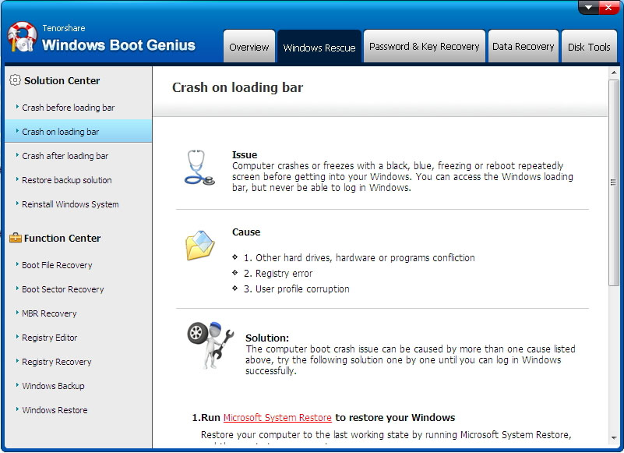Select MBR Recovery in the sidebar
Image resolution: width=624 pixels, height=453 pixels.
point(48,313)
